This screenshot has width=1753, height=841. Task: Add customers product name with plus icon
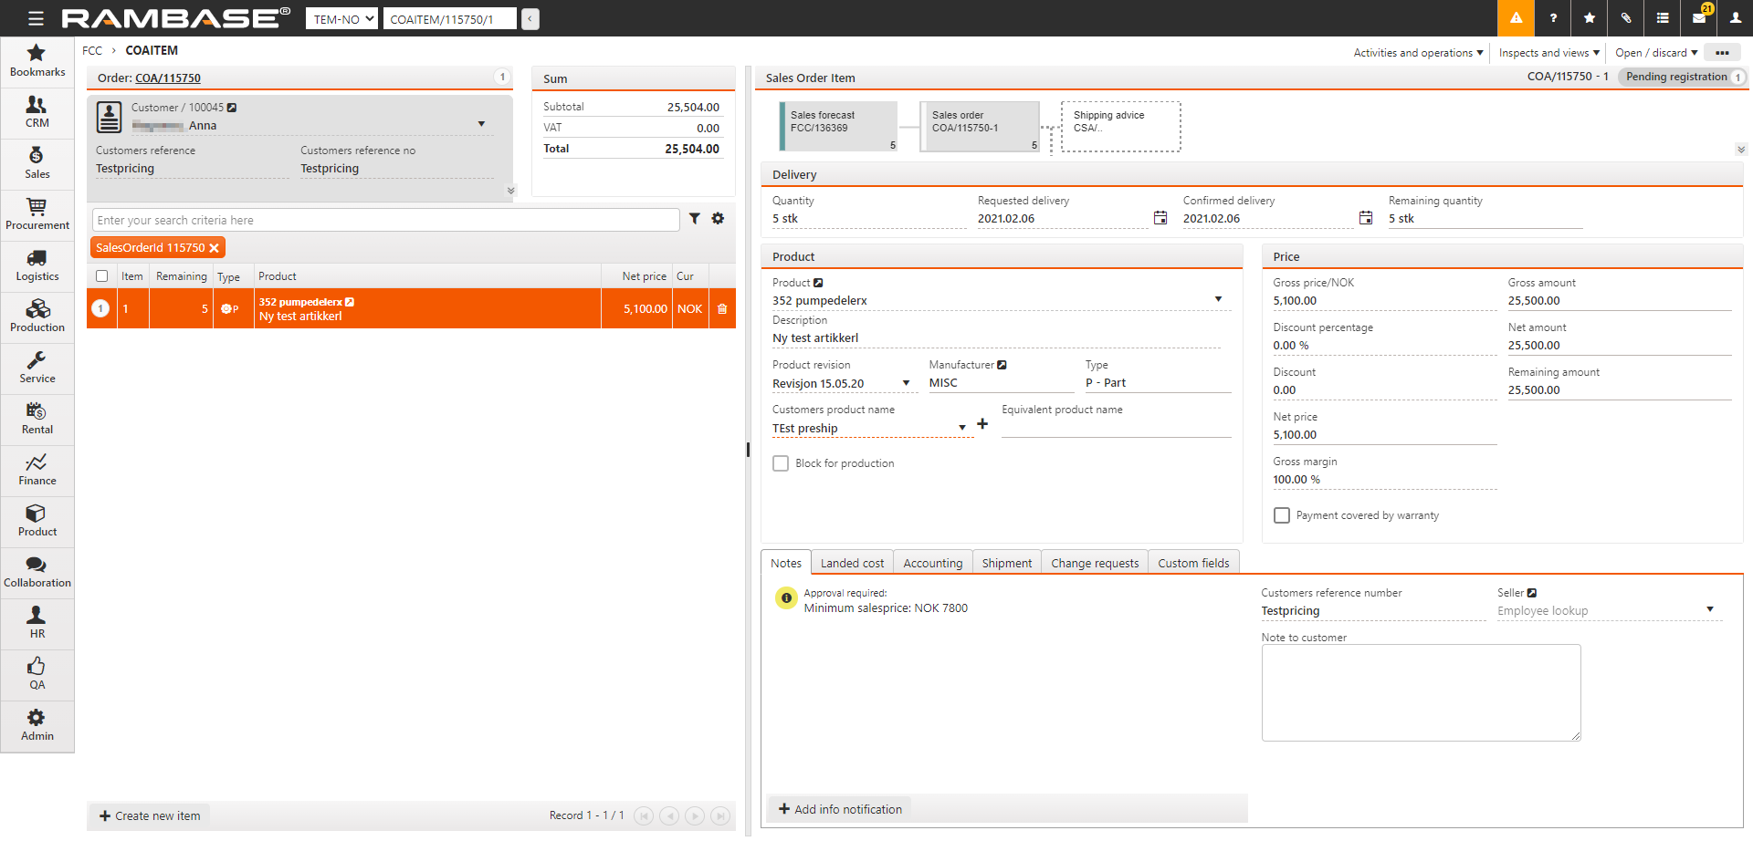tap(982, 424)
